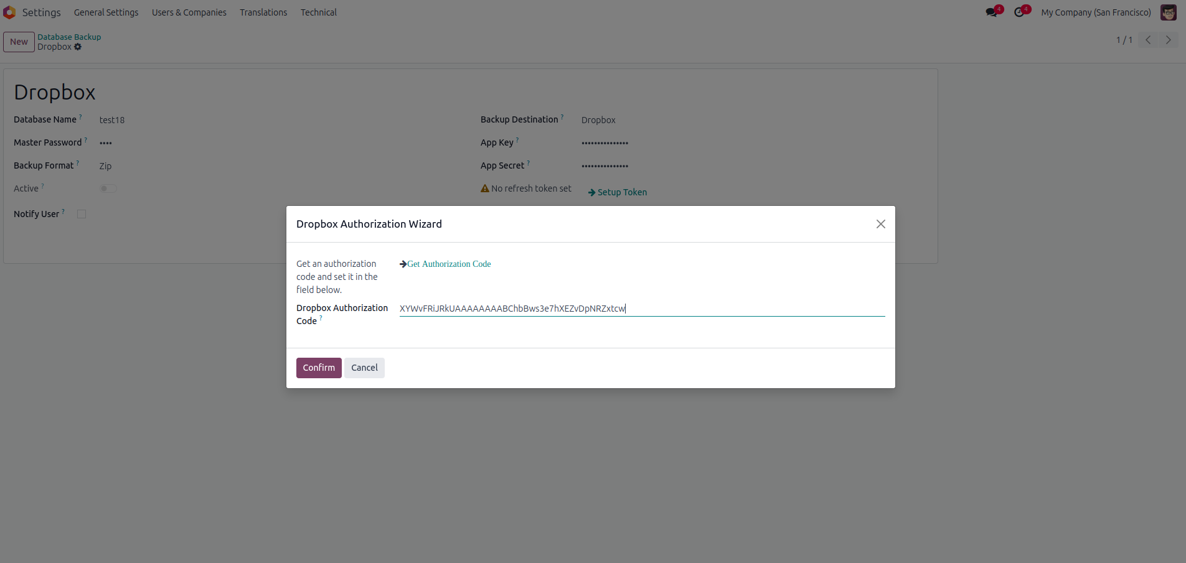Close the Dropbox Authorization Wizard dialog
Screen dimensions: 1186x563
tap(880, 224)
